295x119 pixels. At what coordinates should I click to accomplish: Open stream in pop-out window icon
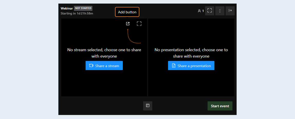[x=128, y=24]
